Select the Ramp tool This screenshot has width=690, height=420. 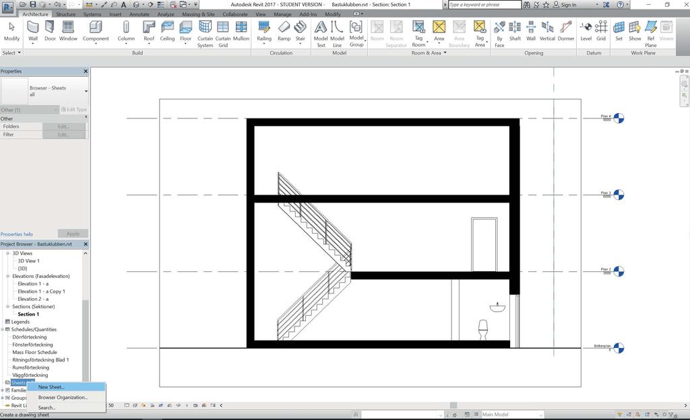click(284, 32)
